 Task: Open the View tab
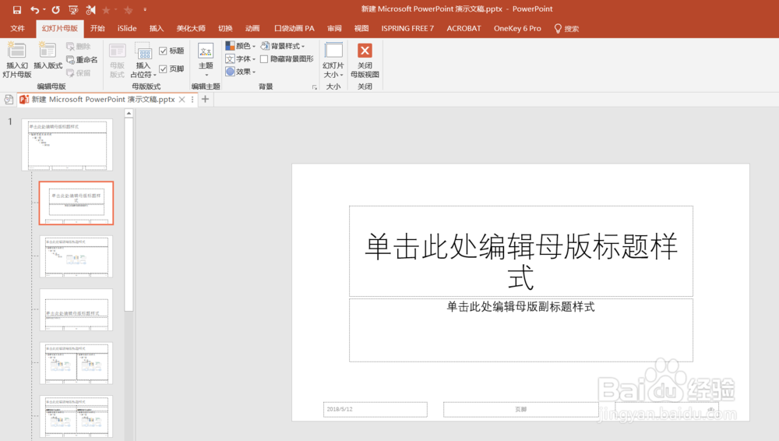coord(361,28)
